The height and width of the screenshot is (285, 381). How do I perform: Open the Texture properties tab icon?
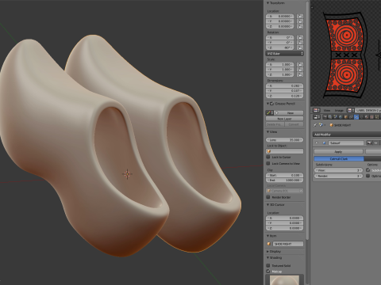371,117
